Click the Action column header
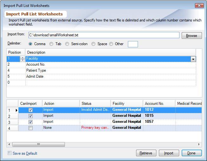Screen dimensions: 207x161 point(61,104)
